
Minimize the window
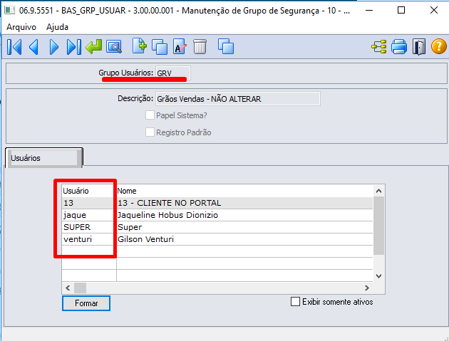(369, 10)
